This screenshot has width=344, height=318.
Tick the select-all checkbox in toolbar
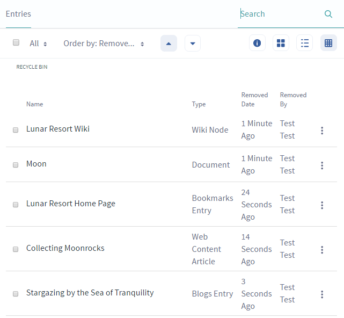coord(16,42)
